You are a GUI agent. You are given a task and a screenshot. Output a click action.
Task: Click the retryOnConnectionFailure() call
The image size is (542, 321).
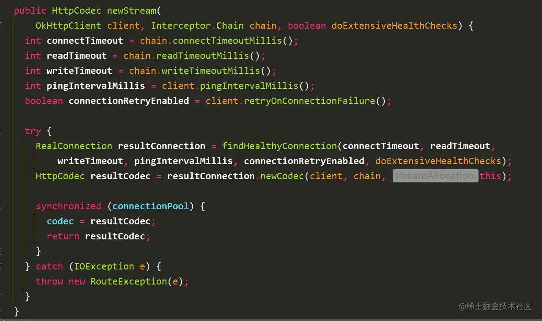click(x=315, y=101)
